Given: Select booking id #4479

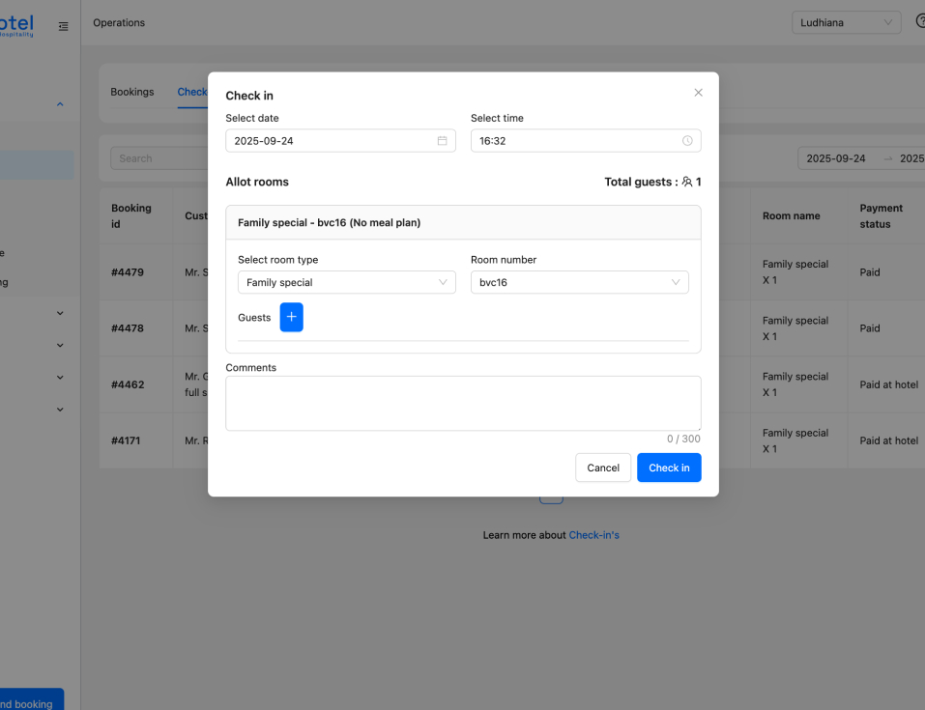Looking at the screenshot, I should click(128, 272).
